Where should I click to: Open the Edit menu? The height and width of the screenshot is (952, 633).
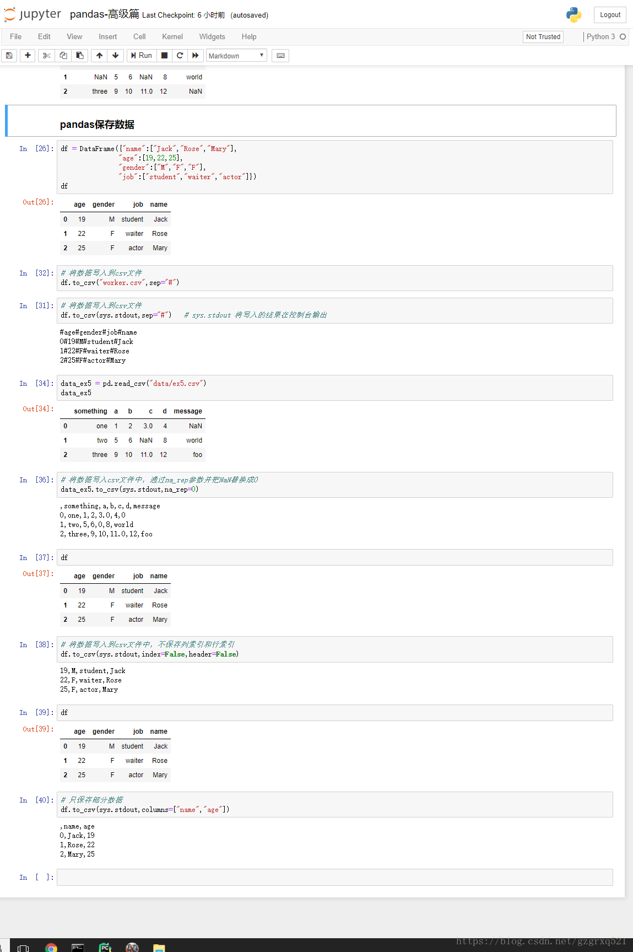44,37
